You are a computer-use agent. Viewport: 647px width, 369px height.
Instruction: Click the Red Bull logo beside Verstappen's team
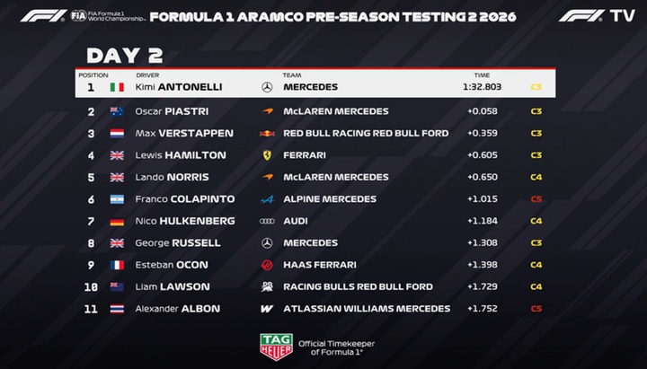(x=266, y=133)
